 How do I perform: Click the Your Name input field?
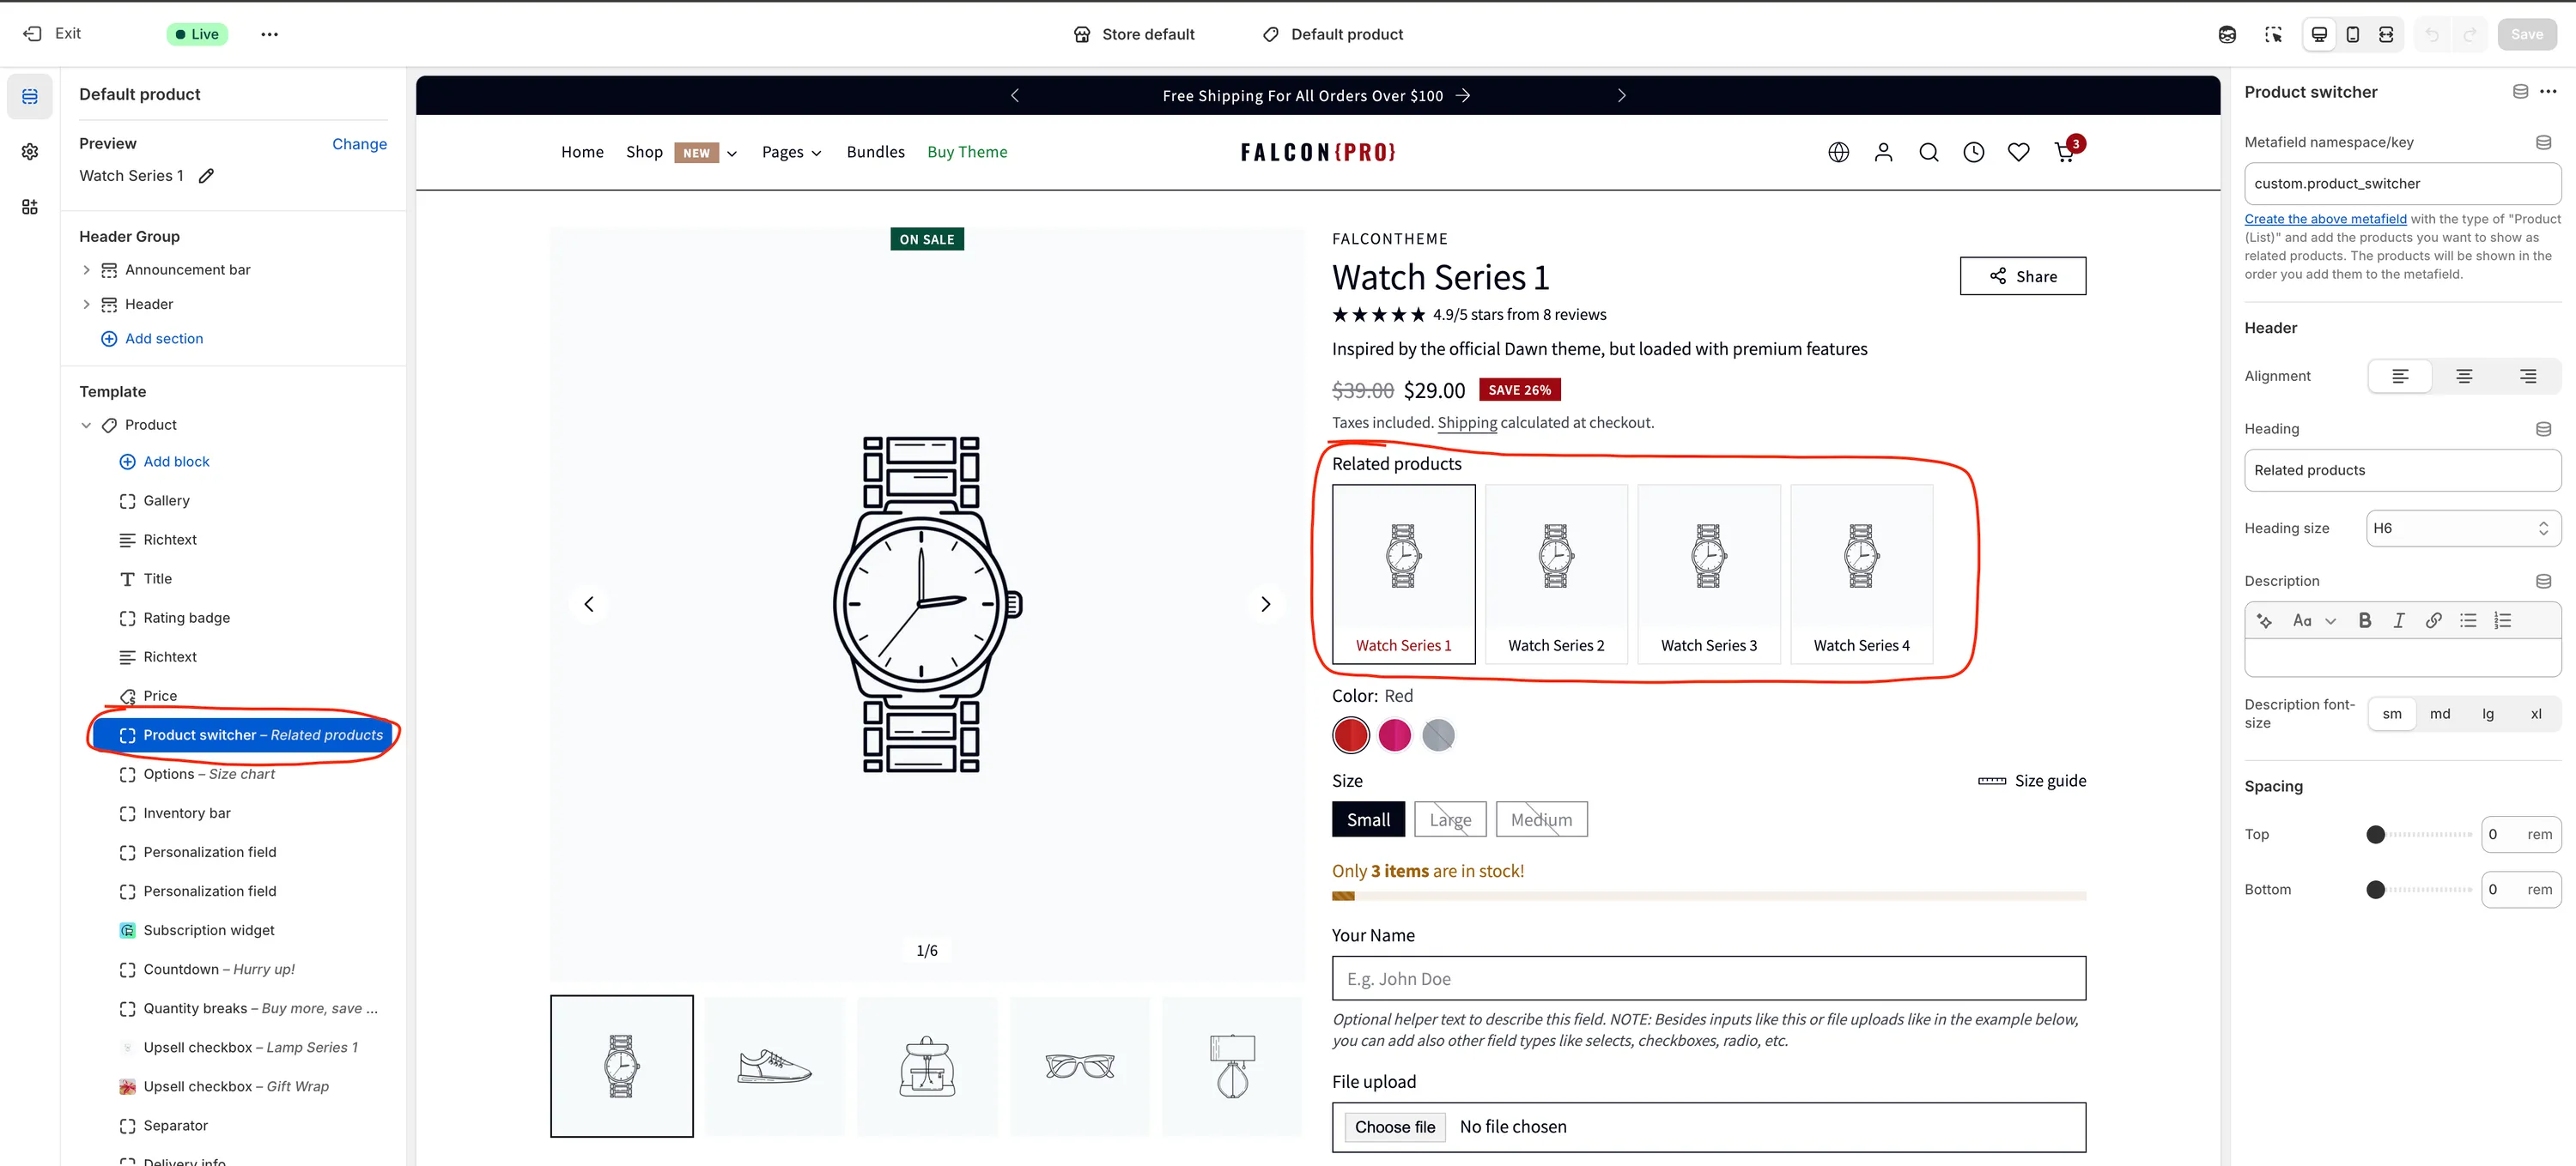(1708, 978)
